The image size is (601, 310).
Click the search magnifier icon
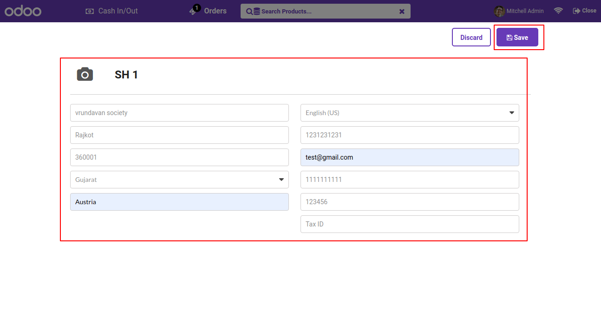249,12
